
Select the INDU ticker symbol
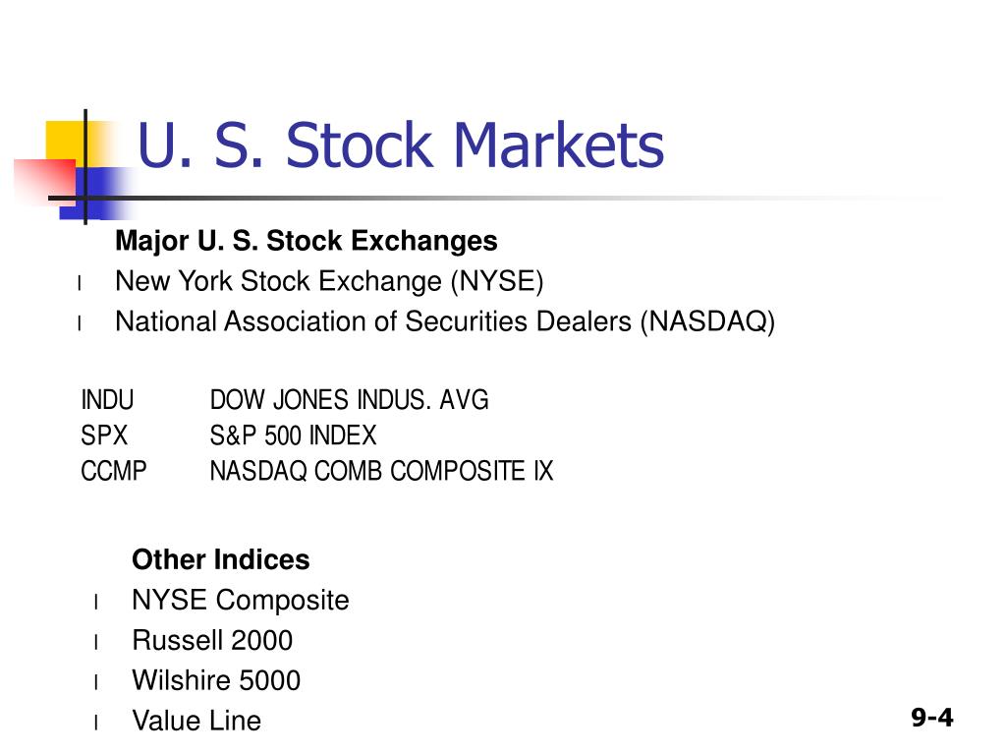pos(107,400)
